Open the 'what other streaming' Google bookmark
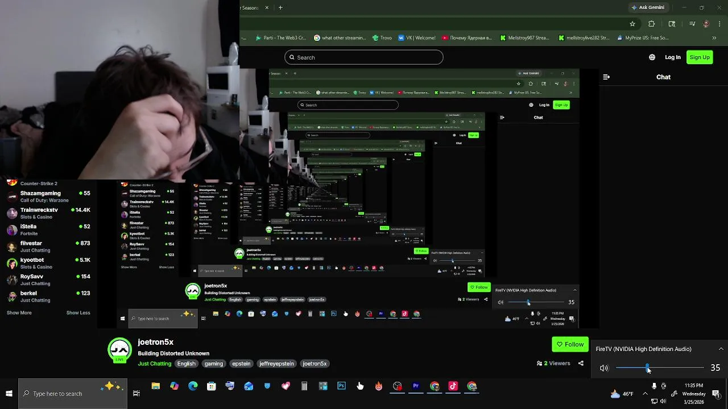 340,38
